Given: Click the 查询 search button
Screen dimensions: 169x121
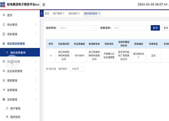Looking at the screenshot, I should coord(155,28).
